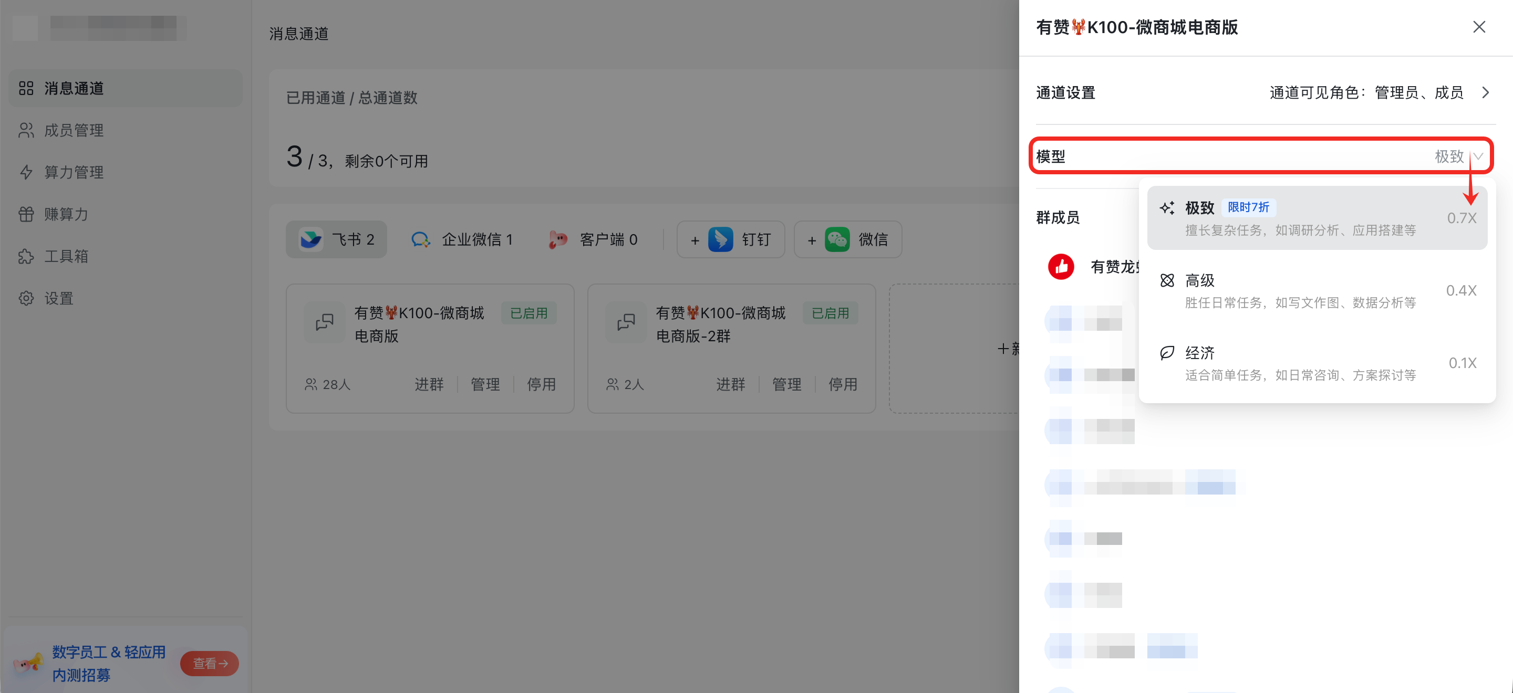Click the 消息通道 grid icon
The image size is (1513, 693).
(x=26, y=88)
